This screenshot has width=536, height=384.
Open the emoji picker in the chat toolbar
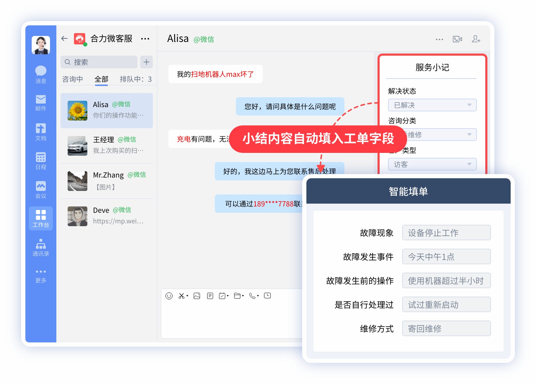(x=169, y=296)
